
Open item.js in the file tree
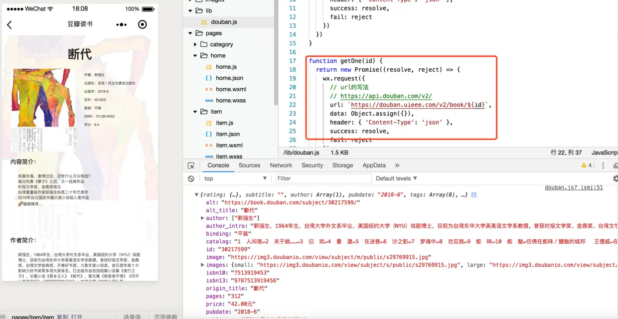pos(224,123)
